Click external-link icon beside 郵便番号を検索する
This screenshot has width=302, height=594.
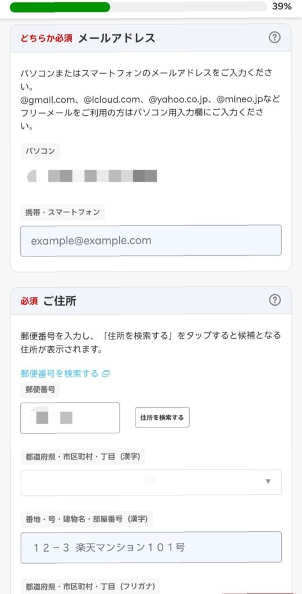(106, 374)
